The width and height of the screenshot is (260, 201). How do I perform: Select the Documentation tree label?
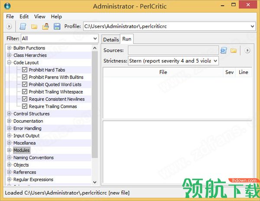[28, 121]
